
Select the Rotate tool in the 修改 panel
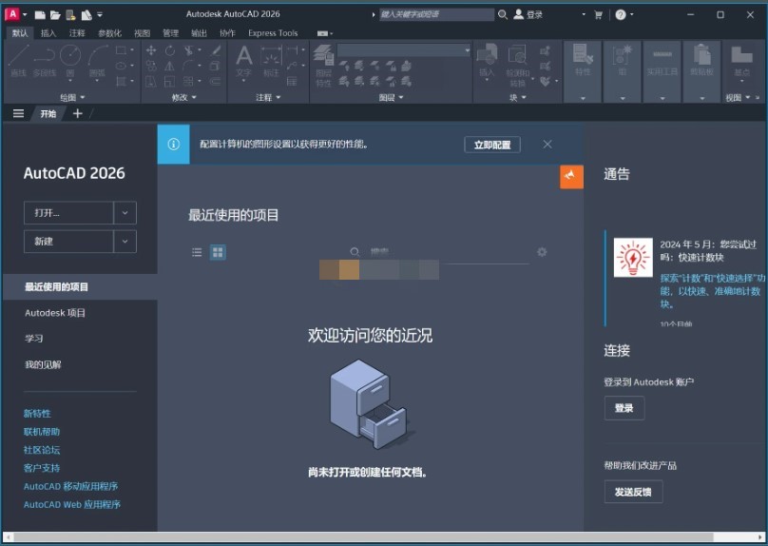(169, 50)
